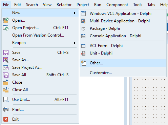Open the Project menu
The image size is (168, 125).
click(x=83, y=5)
